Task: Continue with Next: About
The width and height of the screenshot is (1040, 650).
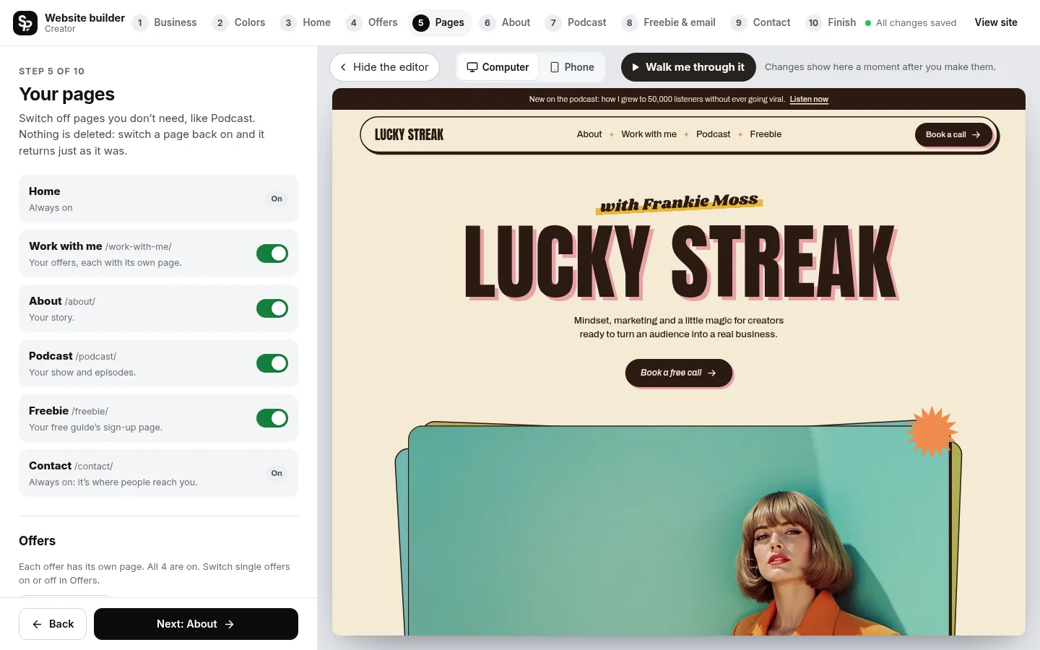Action: 196,624
